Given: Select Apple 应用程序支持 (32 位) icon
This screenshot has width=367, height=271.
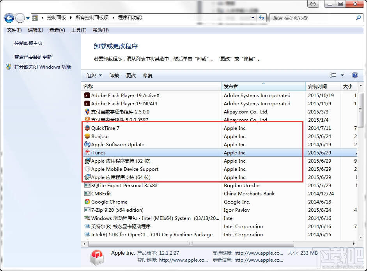Looking at the screenshot, I should pos(87,161).
